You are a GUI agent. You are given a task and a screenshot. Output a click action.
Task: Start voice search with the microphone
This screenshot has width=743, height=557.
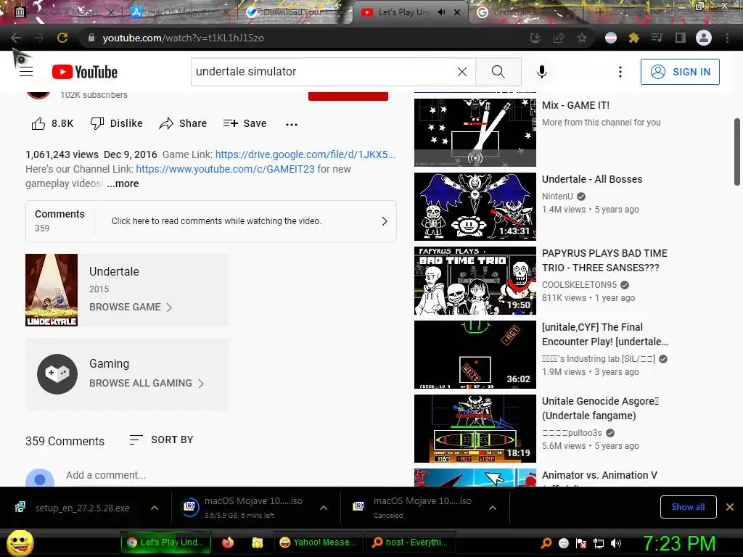pyautogui.click(x=541, y=72)
